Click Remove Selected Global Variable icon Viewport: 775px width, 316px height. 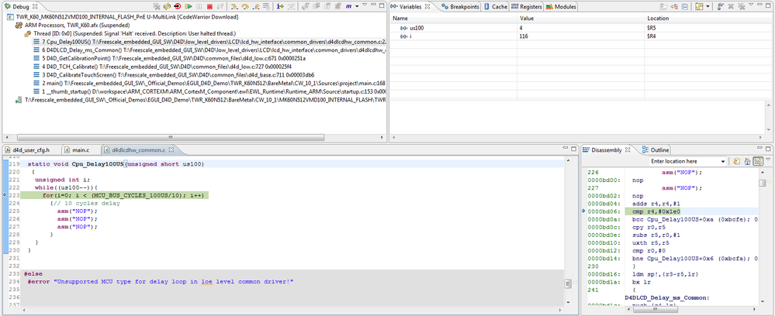[731, 6]
